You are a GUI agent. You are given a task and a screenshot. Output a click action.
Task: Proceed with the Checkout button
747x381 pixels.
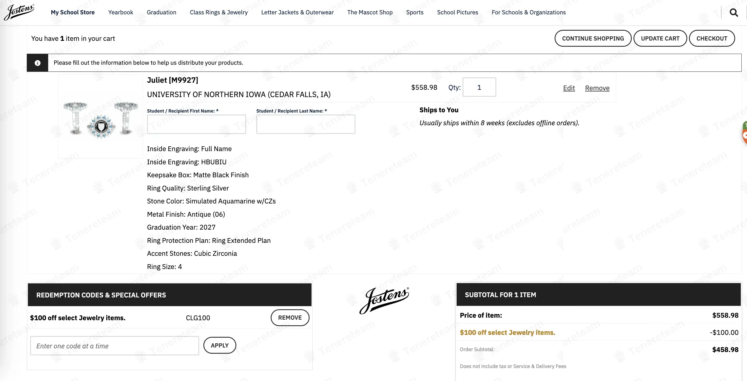[712, 38]
